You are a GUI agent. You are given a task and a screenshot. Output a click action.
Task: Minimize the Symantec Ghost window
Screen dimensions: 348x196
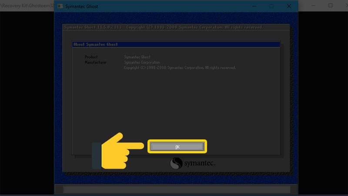click(x=254, y=6)
